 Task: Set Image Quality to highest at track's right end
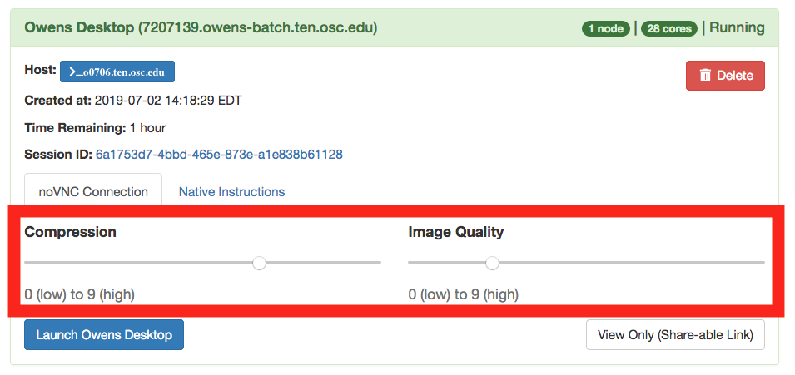pyautogui.click(x=763, y=263)
